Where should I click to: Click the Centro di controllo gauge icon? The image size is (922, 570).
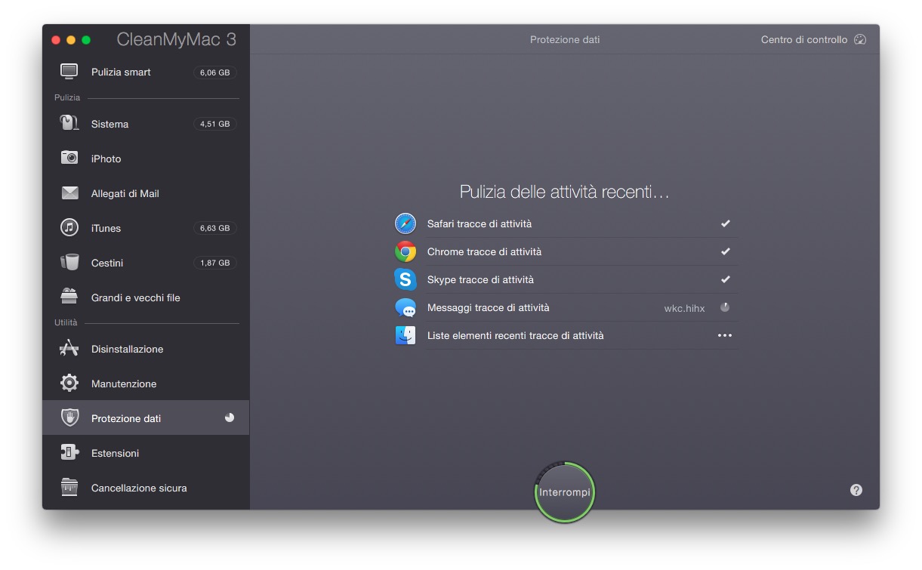click(860, 39)
